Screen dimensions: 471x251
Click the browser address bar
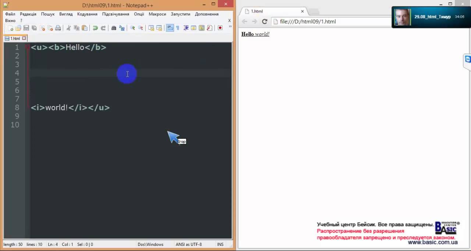[x=333, y=22]
